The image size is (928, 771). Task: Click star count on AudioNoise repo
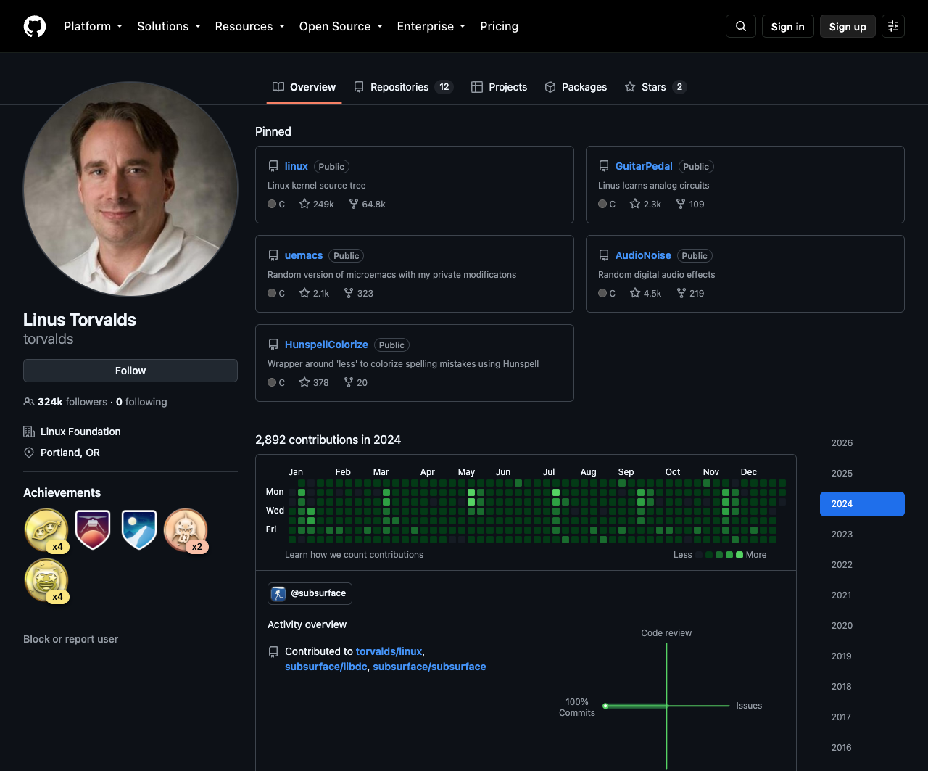point(645,293)
